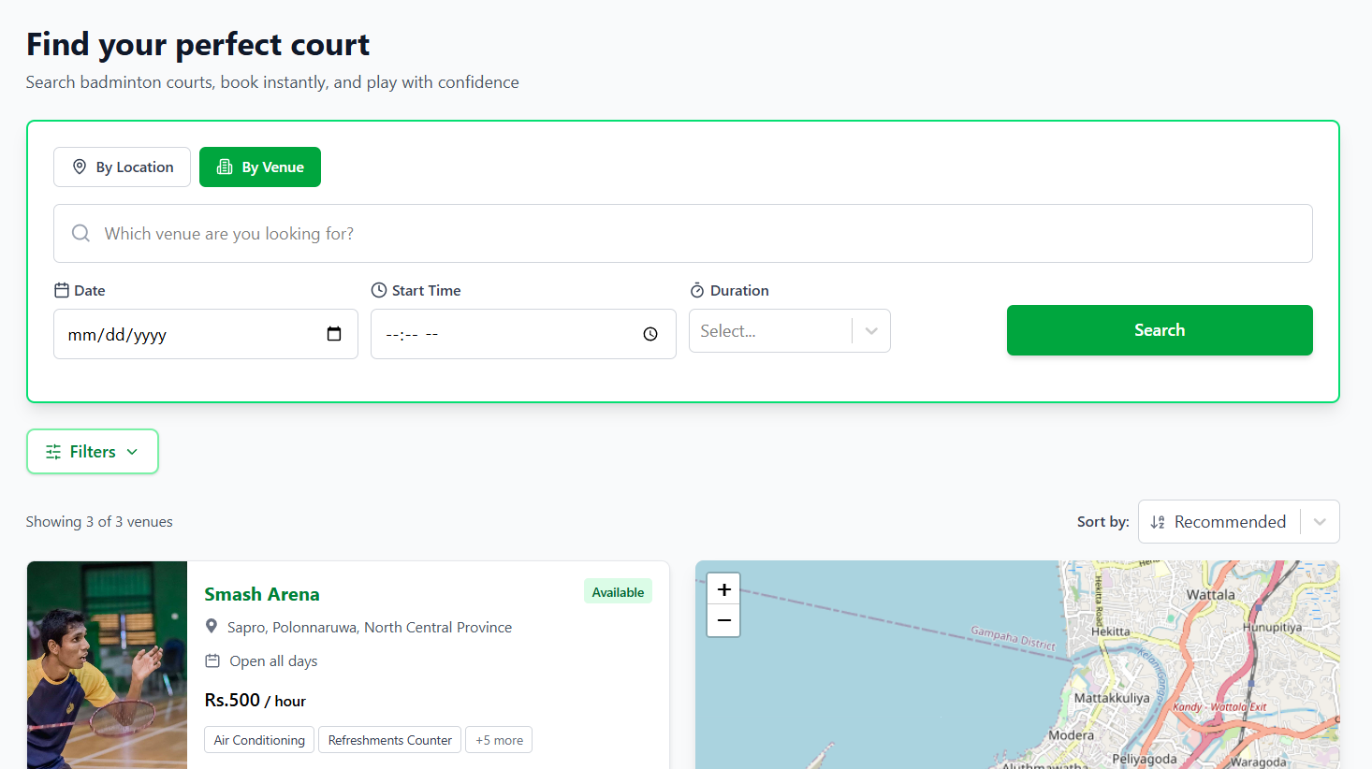The height and width of the screenshot is (769, 1372).
Task: Click the clock icon in Start Time field
Action: pos(650,333)
